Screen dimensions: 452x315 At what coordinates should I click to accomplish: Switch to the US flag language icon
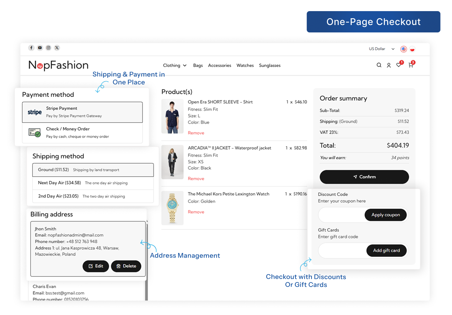click(403, 49)
